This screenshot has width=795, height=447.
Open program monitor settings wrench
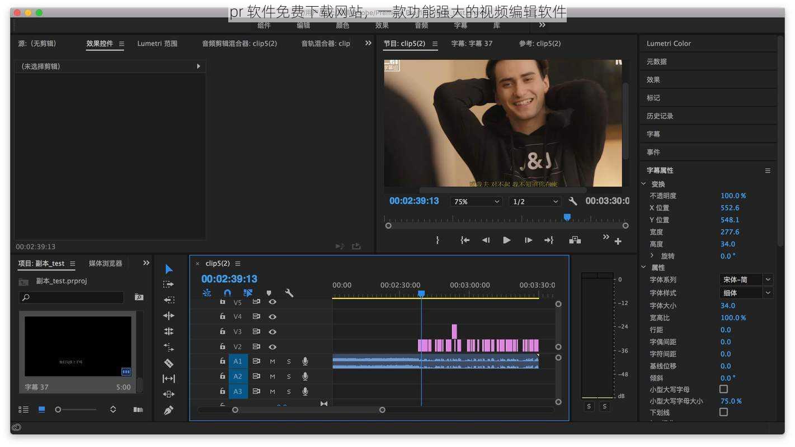[x=572, y=201]
